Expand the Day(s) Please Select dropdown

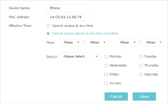pos(80,57)
